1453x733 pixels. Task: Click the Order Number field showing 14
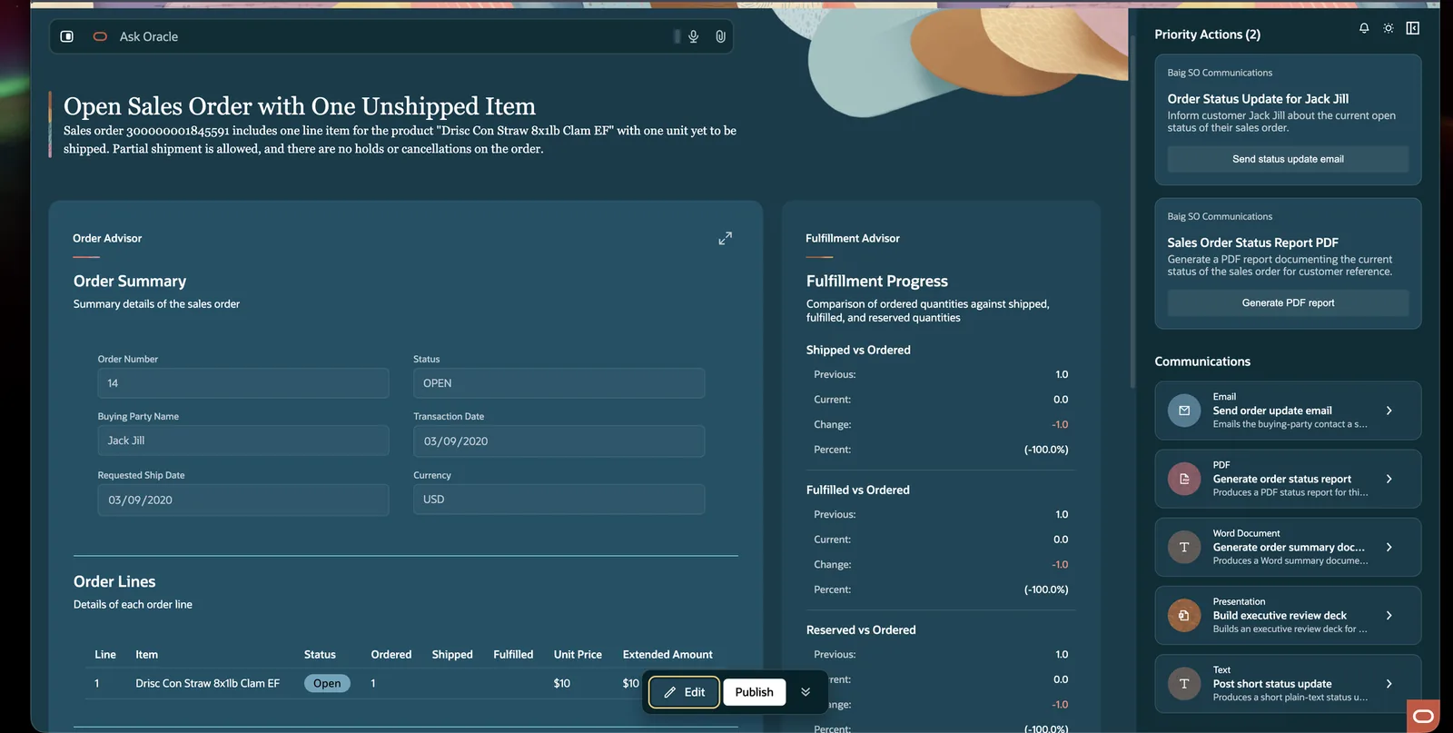243,383
